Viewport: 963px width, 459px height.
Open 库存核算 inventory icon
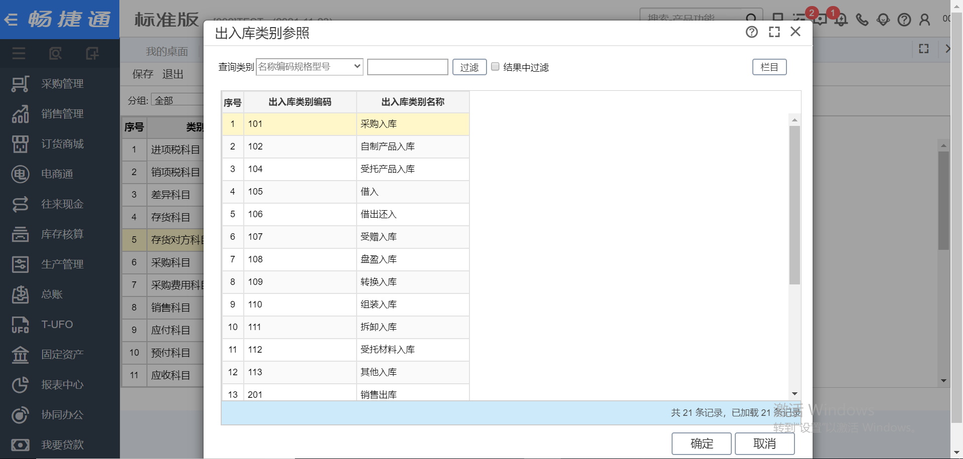20,234
